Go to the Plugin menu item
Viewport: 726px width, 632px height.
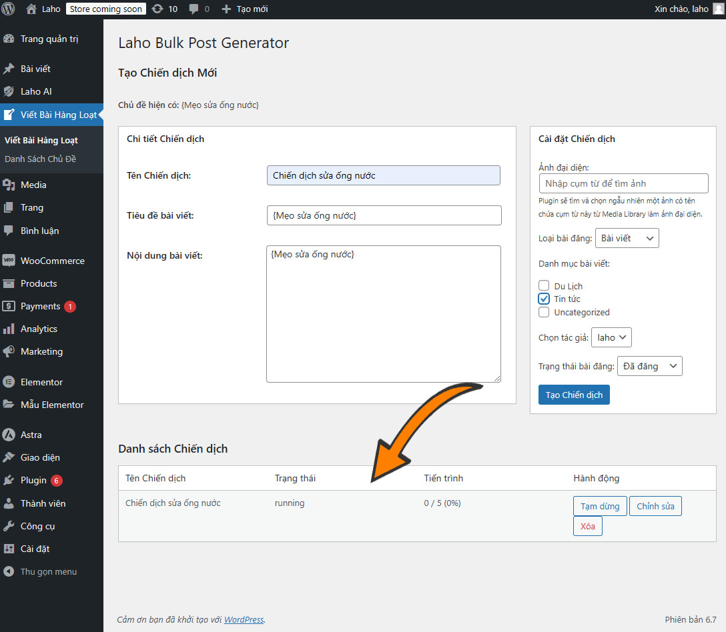click(x=33, y=480)
